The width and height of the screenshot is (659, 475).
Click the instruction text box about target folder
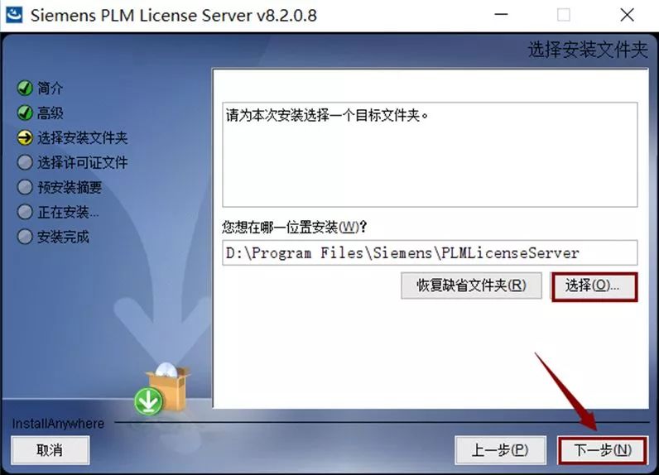[430, 154]
